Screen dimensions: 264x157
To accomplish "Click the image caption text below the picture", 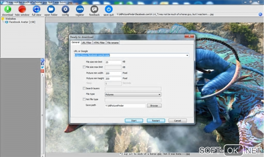I will click(x=155, y=154).
